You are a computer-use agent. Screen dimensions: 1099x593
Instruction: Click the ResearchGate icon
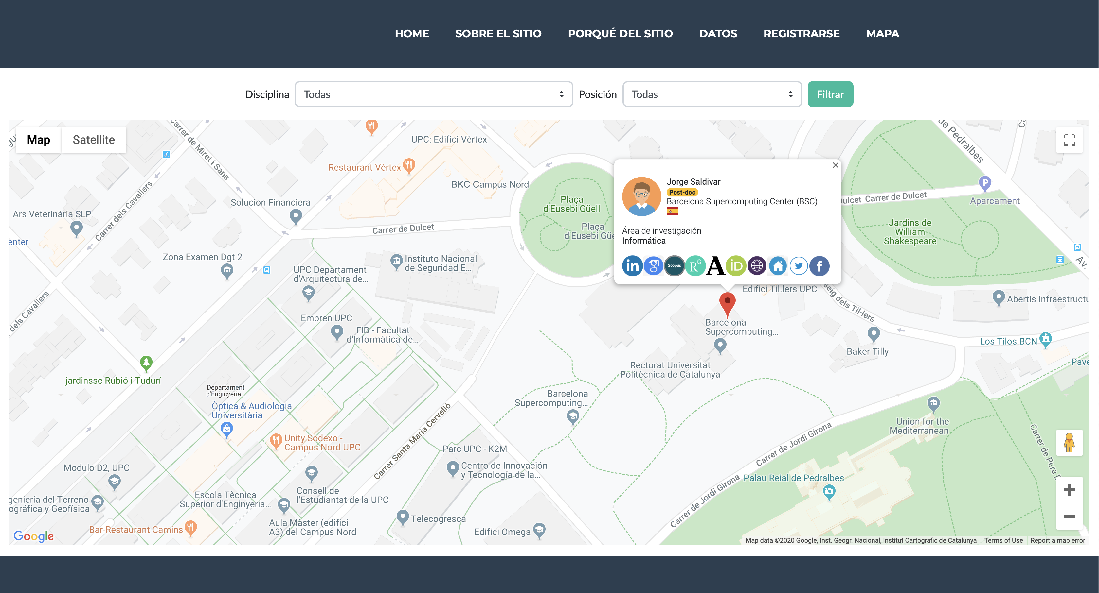click(695, 266)
